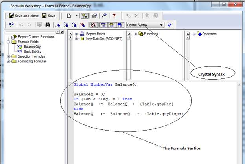Image resolution: width=245 pixels, height=164 pixels.
Task: Click the Operators pane scroll arrow
Action: click(188, 37)
